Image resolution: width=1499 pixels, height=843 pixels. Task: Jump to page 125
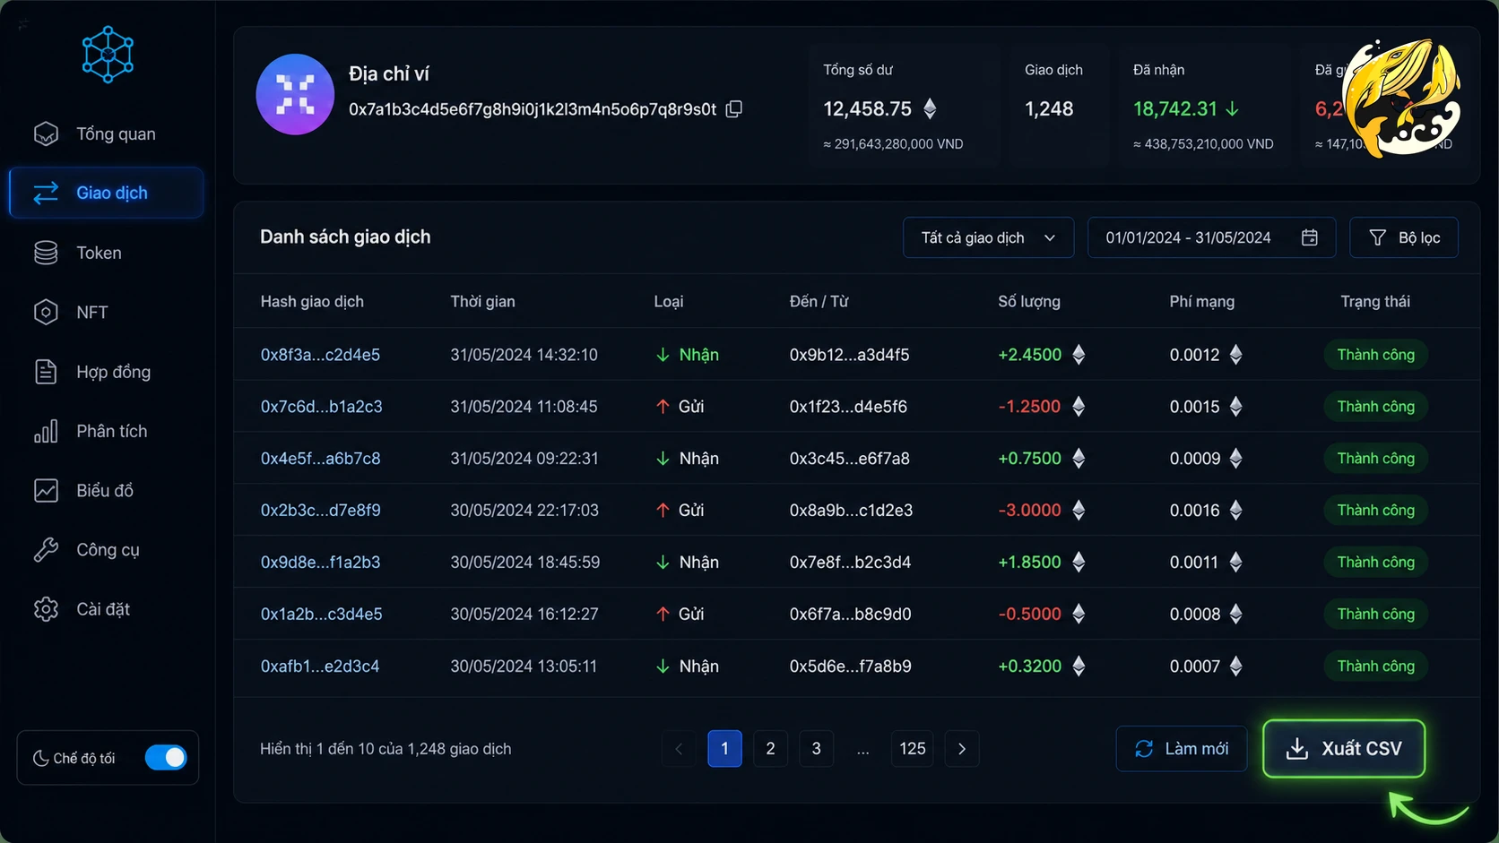(x=912, y=749)
